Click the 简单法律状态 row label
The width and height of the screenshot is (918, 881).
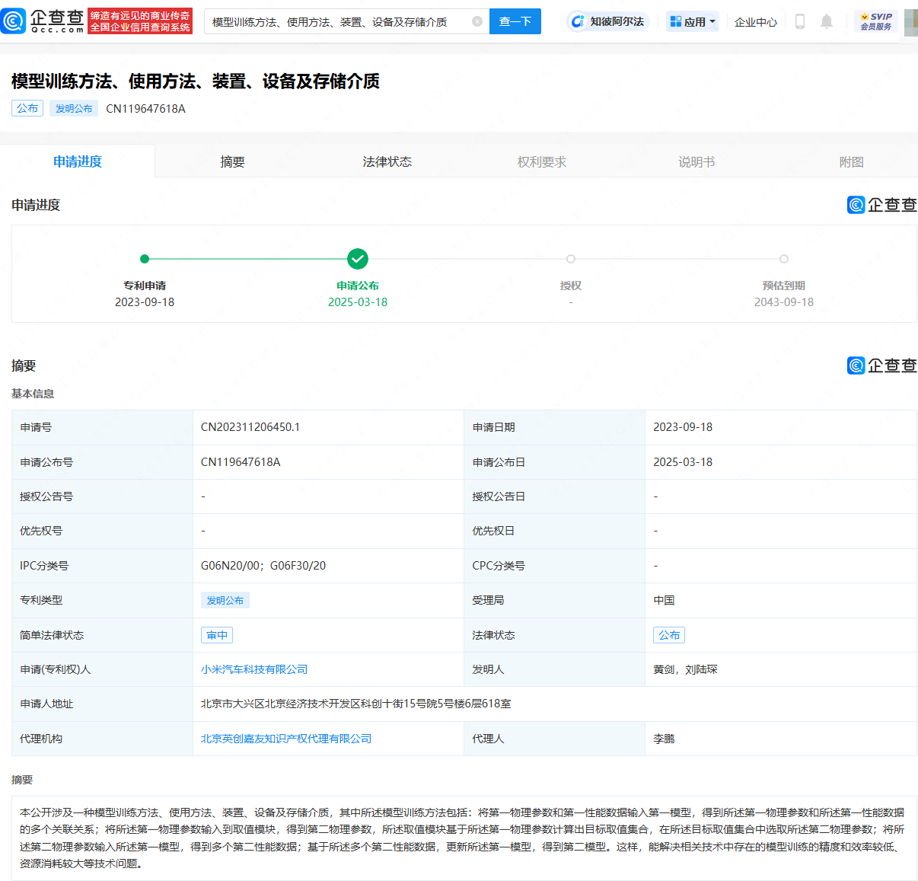coord(52,635)
